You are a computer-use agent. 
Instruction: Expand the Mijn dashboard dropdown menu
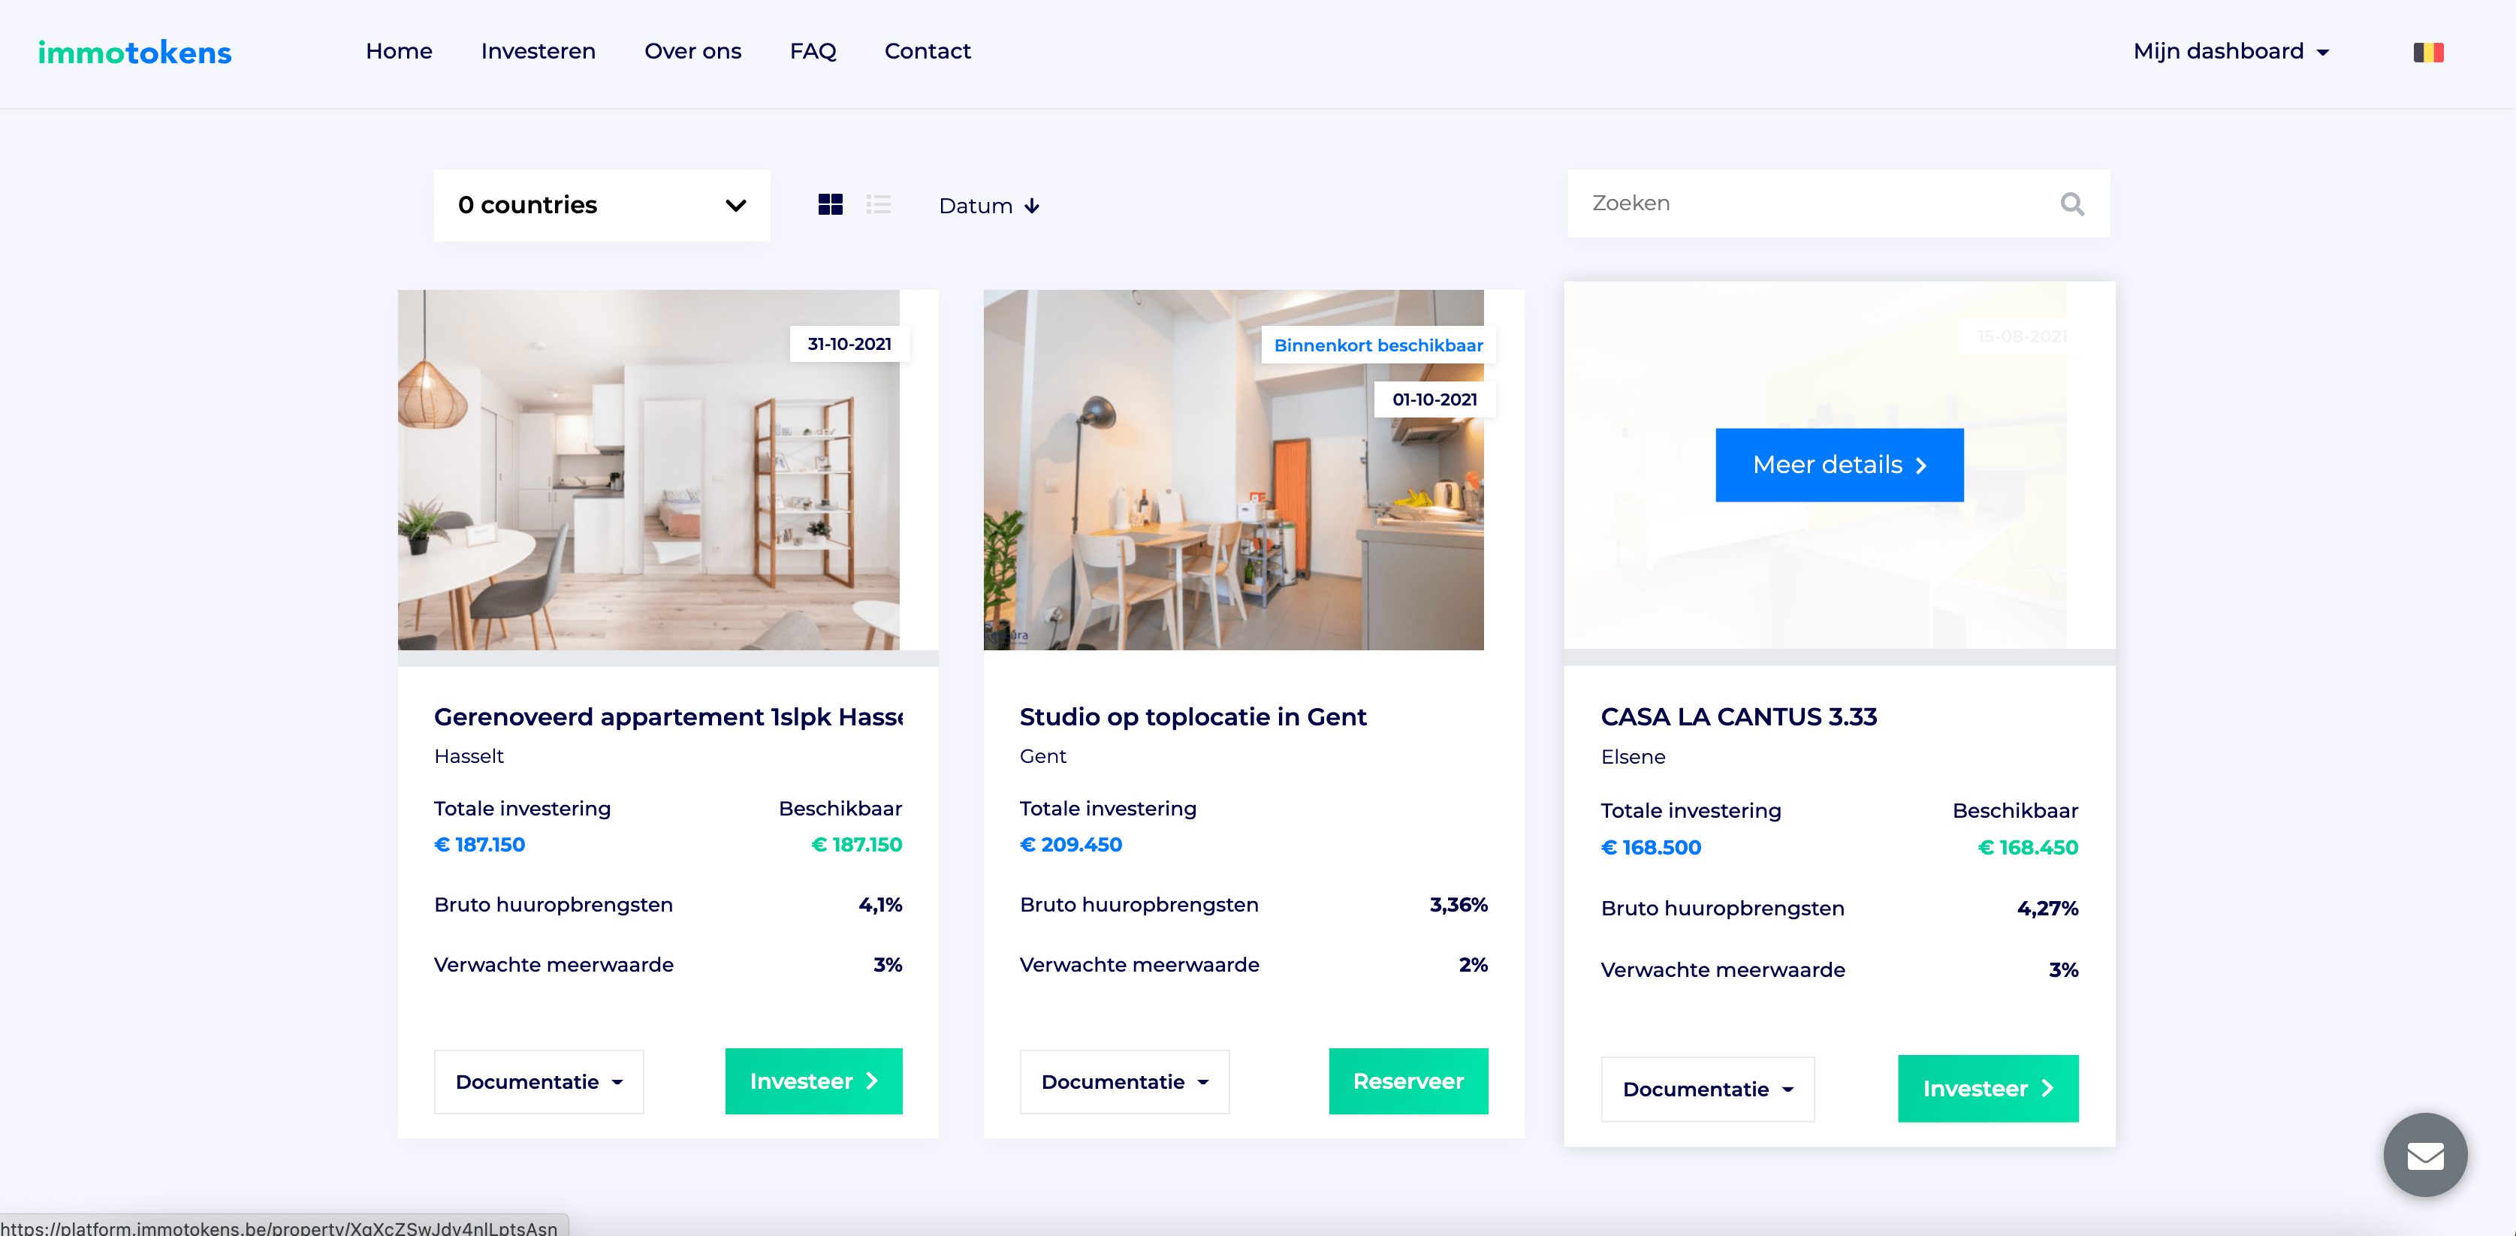[x=2232, y=51]
